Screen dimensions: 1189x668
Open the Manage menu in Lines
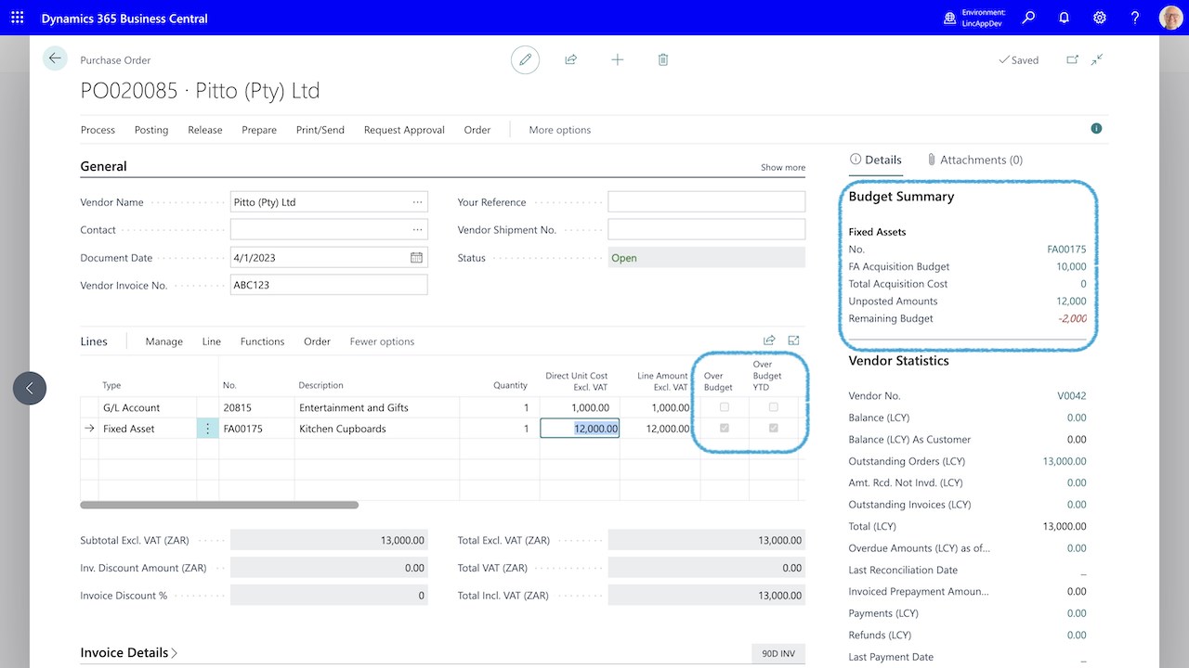coord(164,341)
